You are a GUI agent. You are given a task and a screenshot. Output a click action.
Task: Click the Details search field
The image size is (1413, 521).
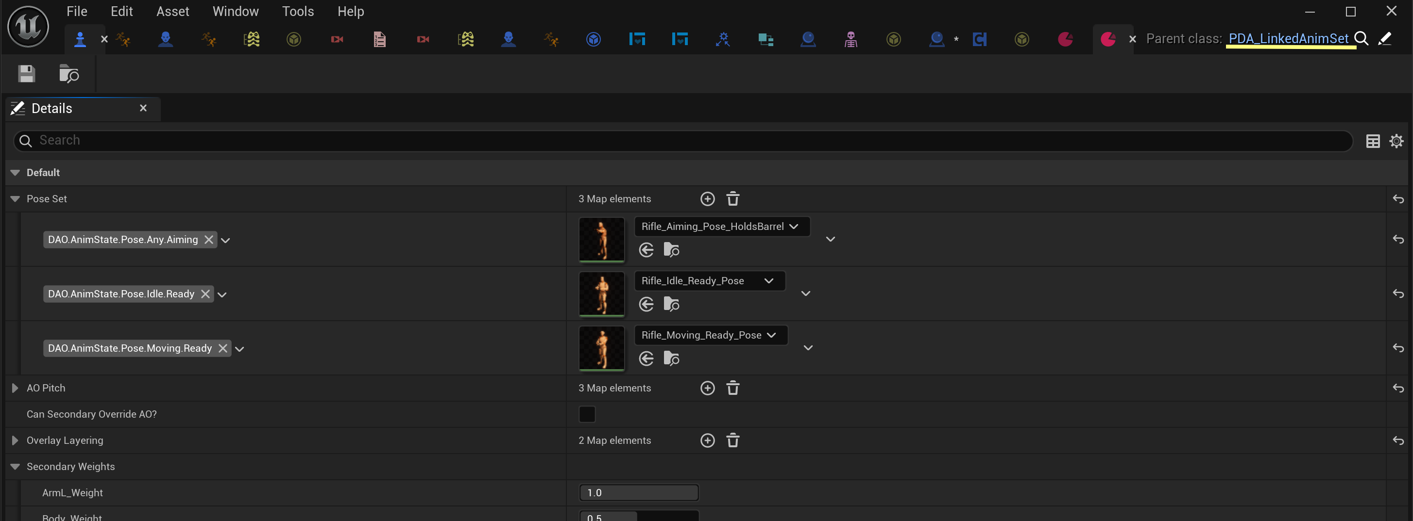680,141
